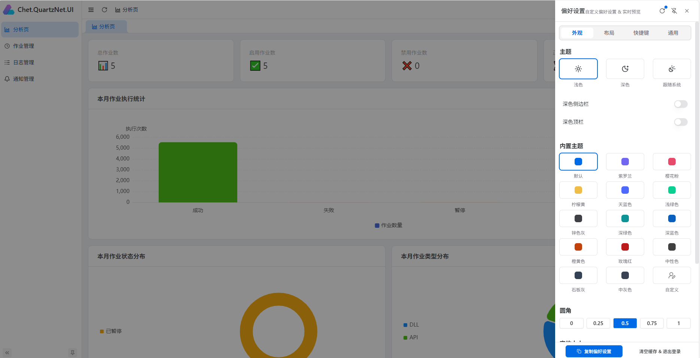Set corner radius to 1
This screenshot has width=700, height=358.
(x=679, y=323)
